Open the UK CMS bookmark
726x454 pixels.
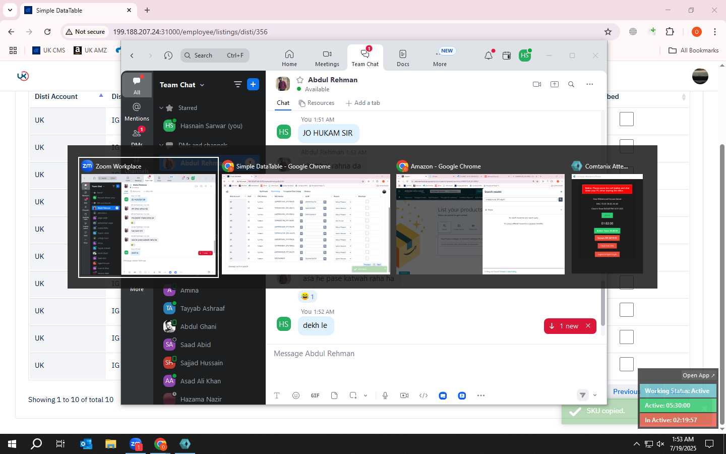(49, 50)
